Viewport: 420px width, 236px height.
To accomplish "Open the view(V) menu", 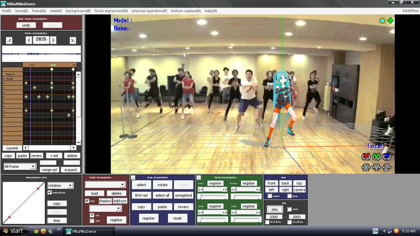I will click(x=56, y=11).
